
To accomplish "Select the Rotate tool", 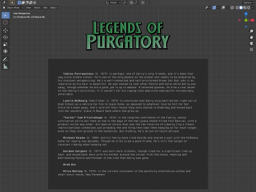I will (5, 37).
